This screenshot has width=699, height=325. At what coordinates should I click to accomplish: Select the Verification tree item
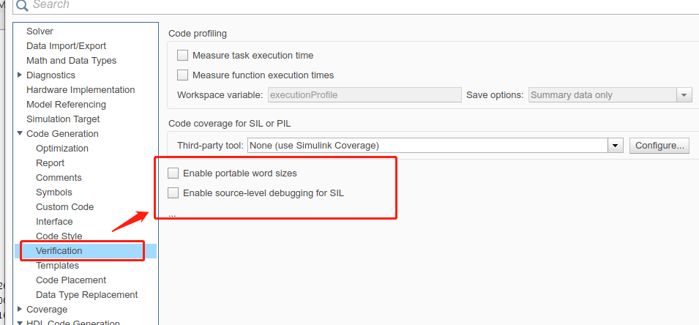pyautogui.click(x=59, y=250)
